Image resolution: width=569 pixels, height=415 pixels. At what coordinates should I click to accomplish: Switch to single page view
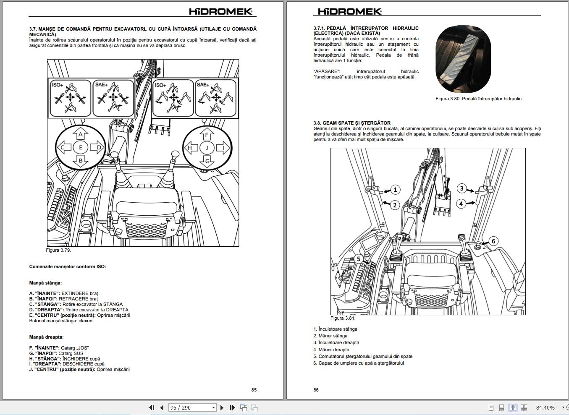[491, 407]
